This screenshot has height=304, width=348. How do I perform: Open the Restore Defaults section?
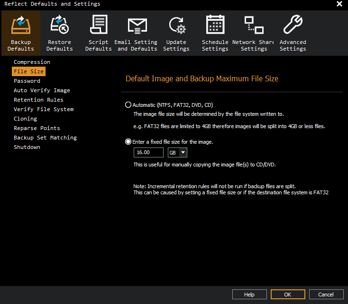(59, 33)
